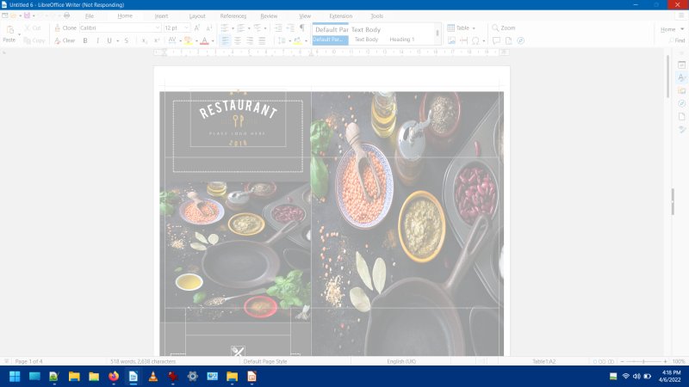
Task: Click the Paste icon
Action: 9,31
